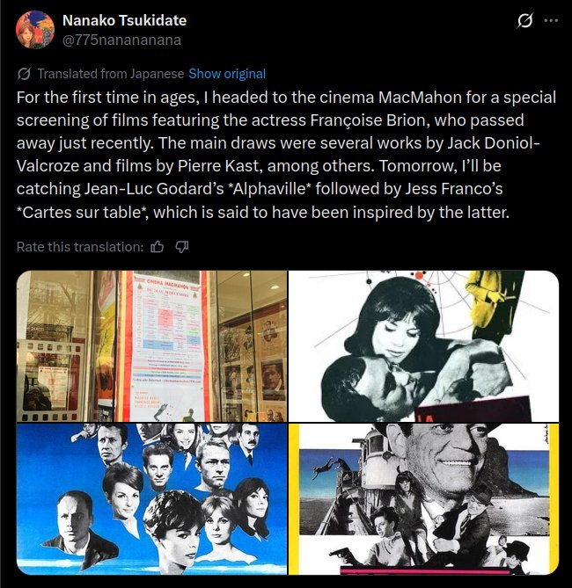This screenshot has height=588, width=572.
Task: Click the 'Show original' link
Action: (227, 74)
